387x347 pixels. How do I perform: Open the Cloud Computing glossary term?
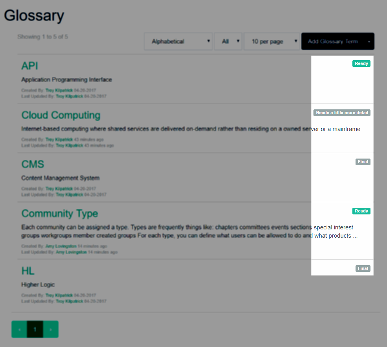click(61, 115)
